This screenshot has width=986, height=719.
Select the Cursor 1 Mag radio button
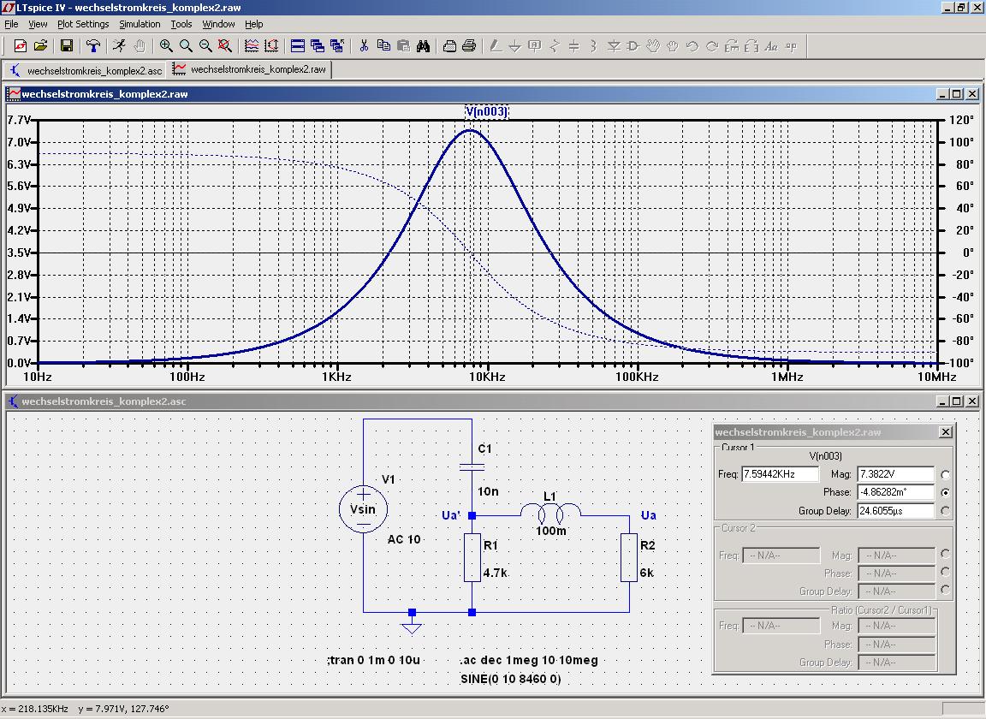click(945, 475)
